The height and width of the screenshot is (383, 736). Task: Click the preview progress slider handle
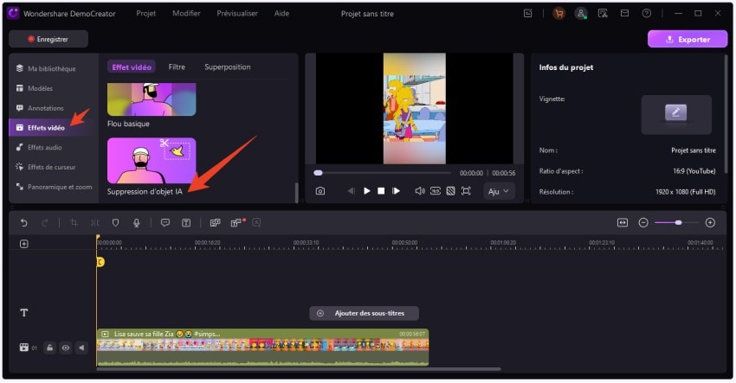(319, 173)
